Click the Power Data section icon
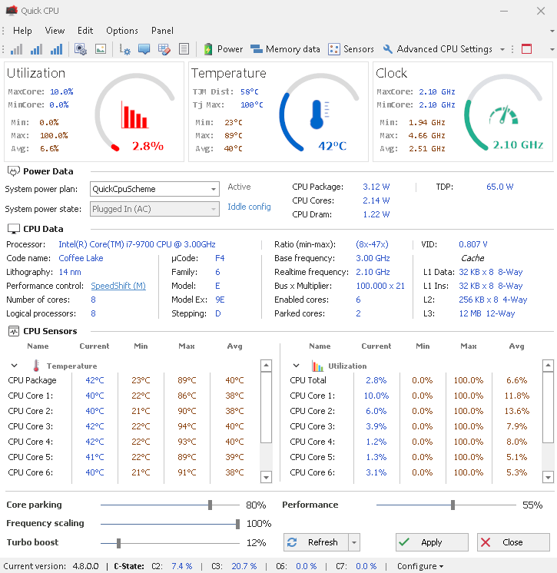557x573 pixels. tap(14, 171)
